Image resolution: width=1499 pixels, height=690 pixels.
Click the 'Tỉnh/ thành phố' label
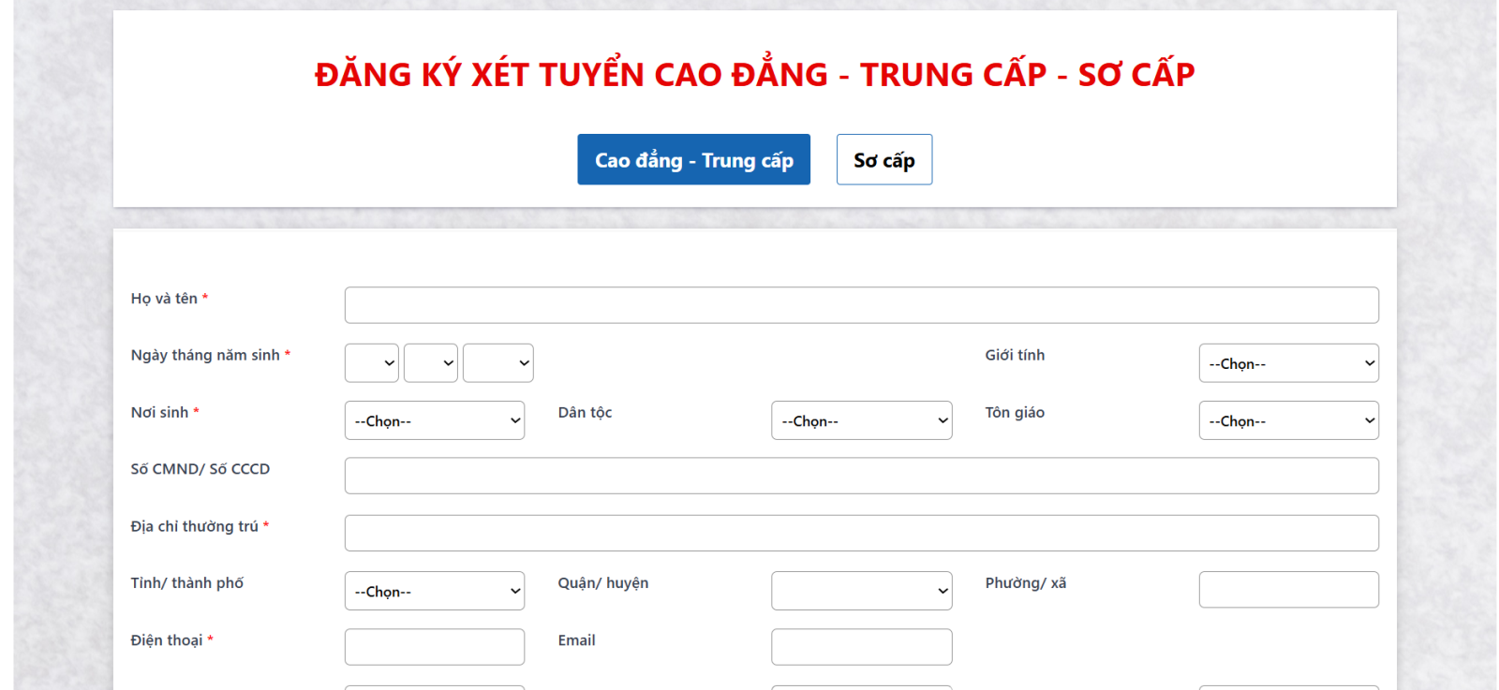pos(186,583)
